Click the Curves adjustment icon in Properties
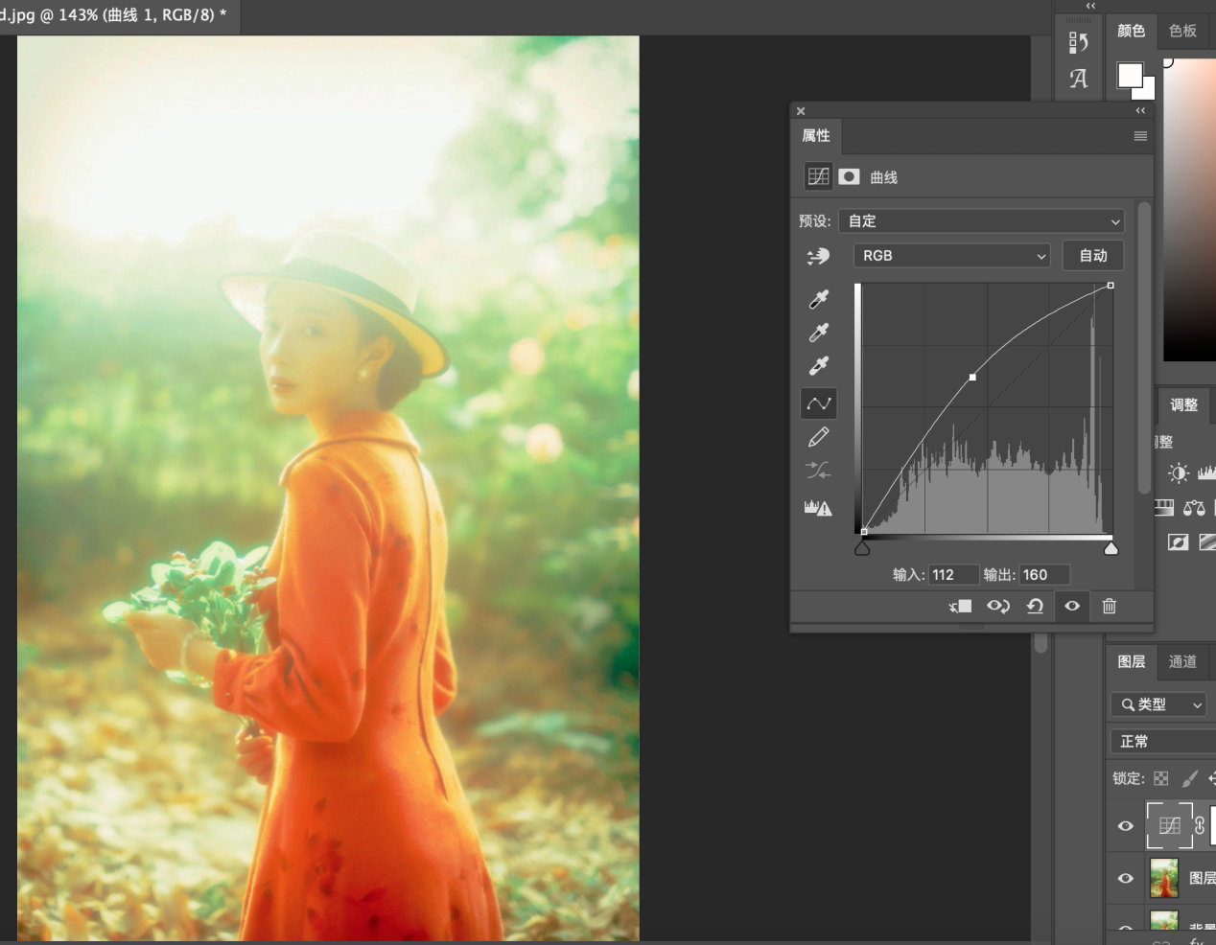 (x=818, y=176)
